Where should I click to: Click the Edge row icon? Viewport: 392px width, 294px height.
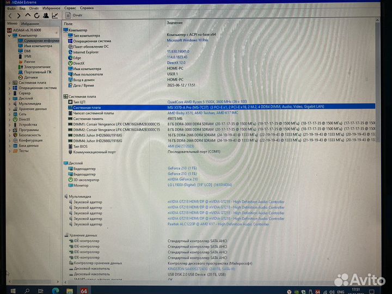(x=70, y=58)
